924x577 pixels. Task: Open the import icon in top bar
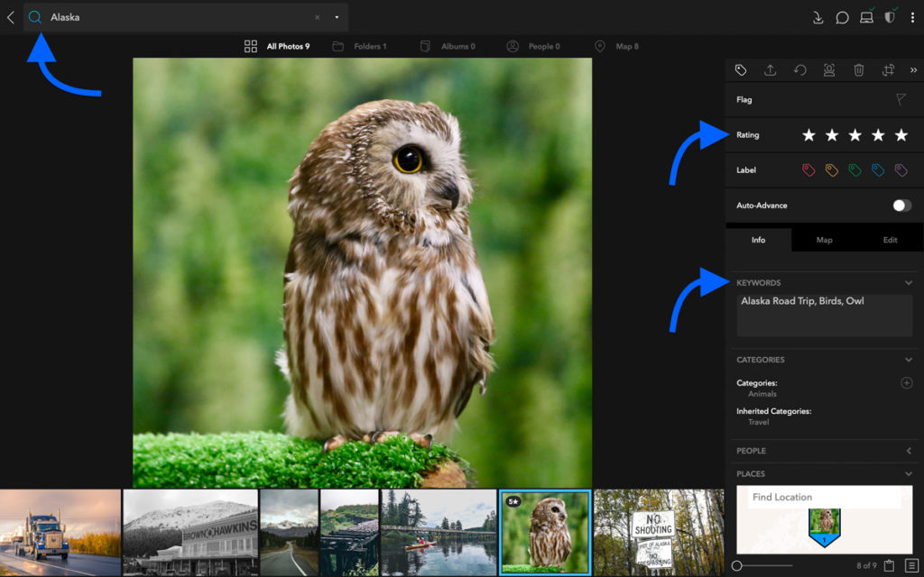tap(818, 18)
